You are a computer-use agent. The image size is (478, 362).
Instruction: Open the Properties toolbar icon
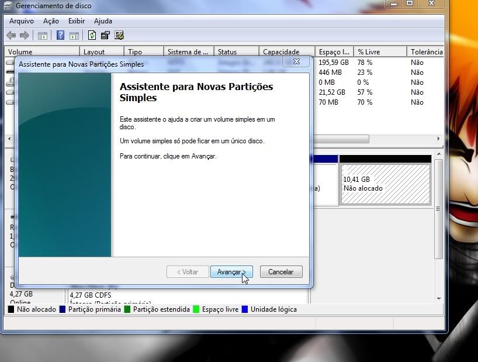105,36
